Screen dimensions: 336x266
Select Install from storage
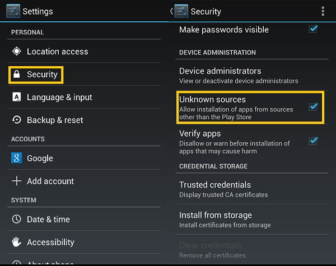coord(252,220)
